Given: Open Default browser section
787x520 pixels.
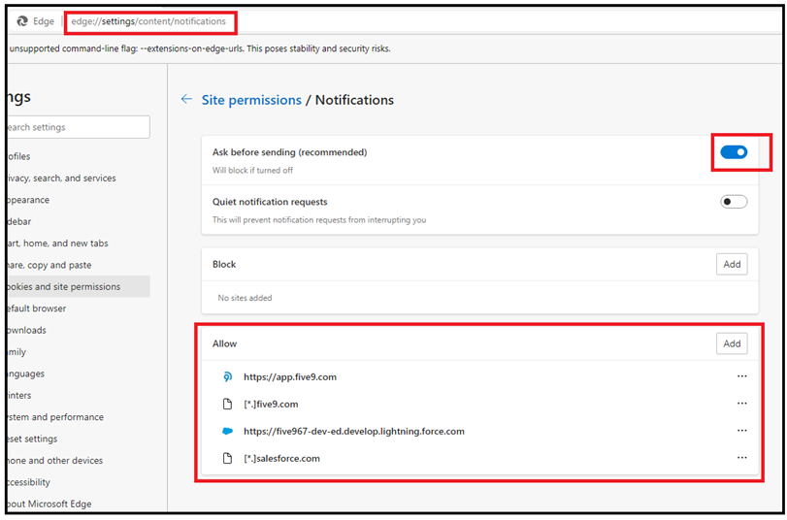Looking at the screenshot, I should pos(79,309).
